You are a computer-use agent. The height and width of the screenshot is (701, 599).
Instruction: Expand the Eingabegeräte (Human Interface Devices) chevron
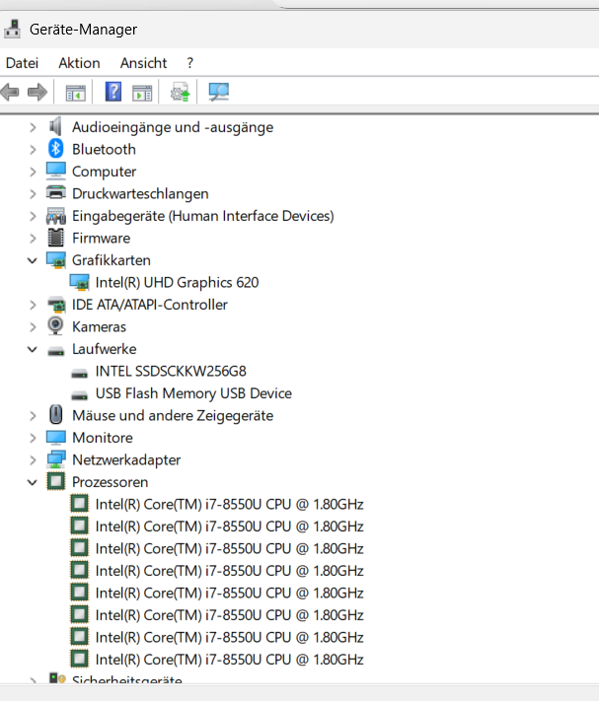pyautogui.click(x=33, y=216)
